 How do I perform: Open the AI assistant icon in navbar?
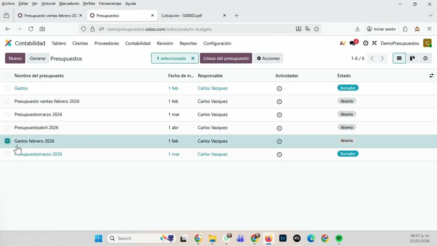click(x=342, y=43)
